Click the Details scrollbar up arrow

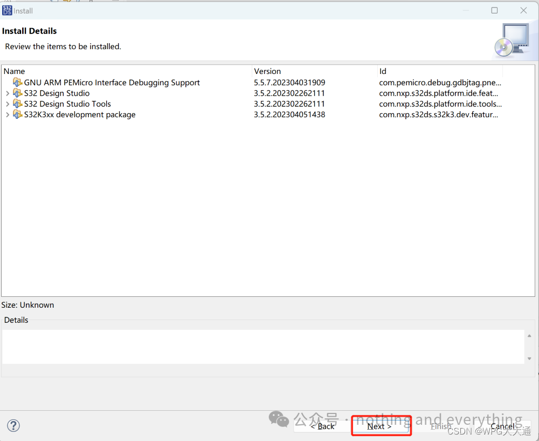(x=529, y=336)
